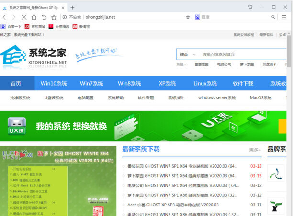Viewport: 293px width, 216px height.
Task: Click 系统帮助 sub-navigation link
Action: tap(116, 98)
